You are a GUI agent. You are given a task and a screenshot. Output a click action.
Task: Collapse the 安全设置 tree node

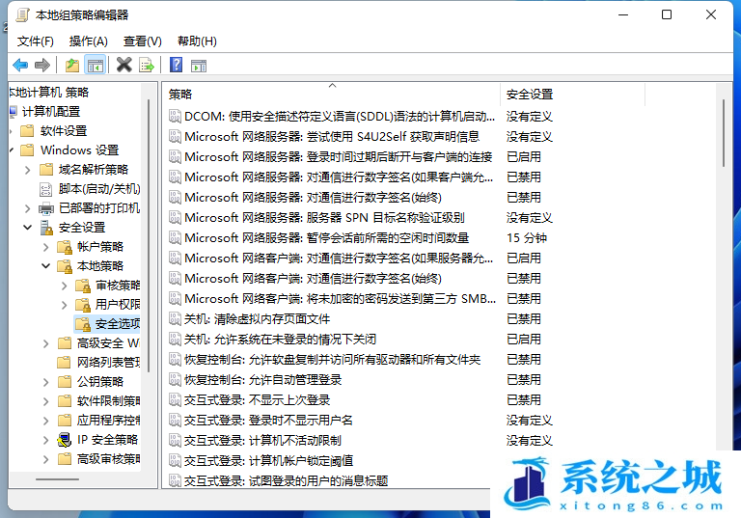(28, 228)
